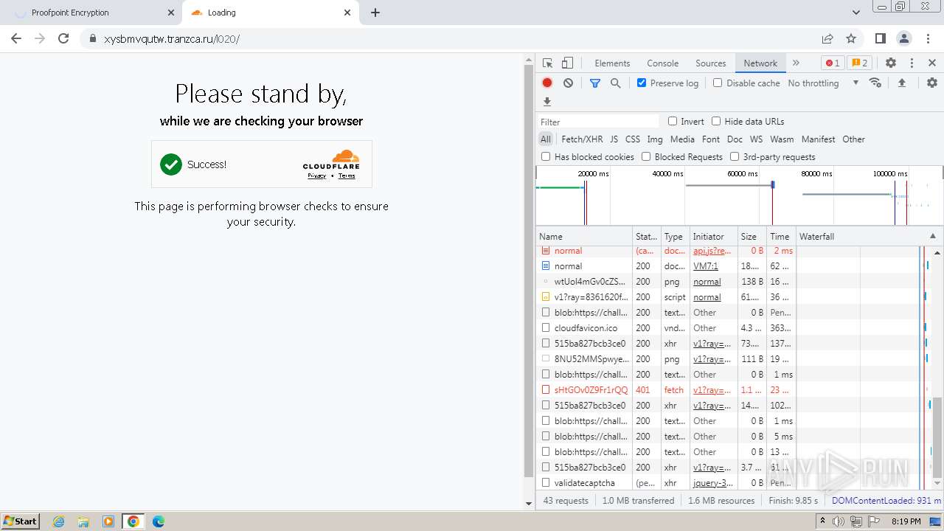Click in the Filter text field

598,122
